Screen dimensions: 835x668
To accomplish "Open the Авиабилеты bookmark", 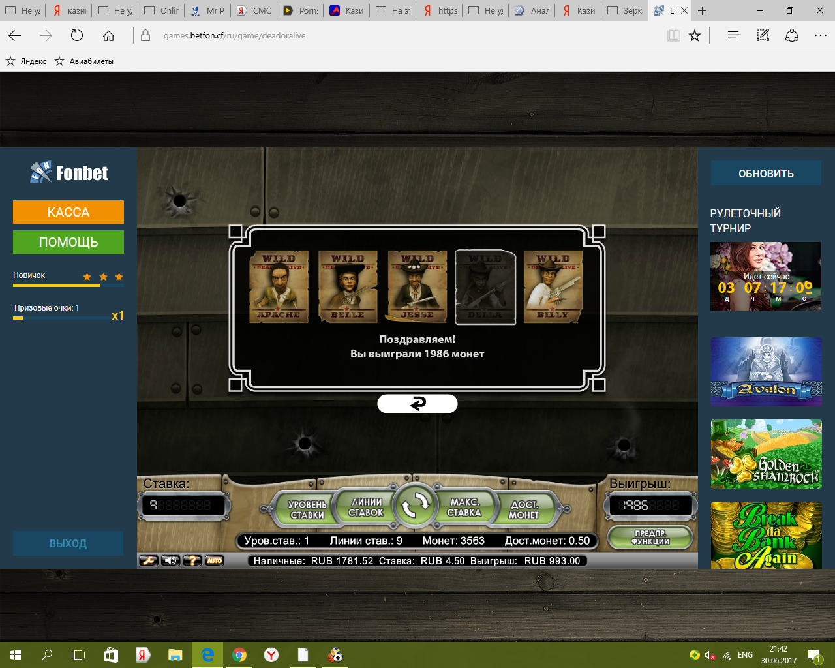I will [x=84, y=61].
